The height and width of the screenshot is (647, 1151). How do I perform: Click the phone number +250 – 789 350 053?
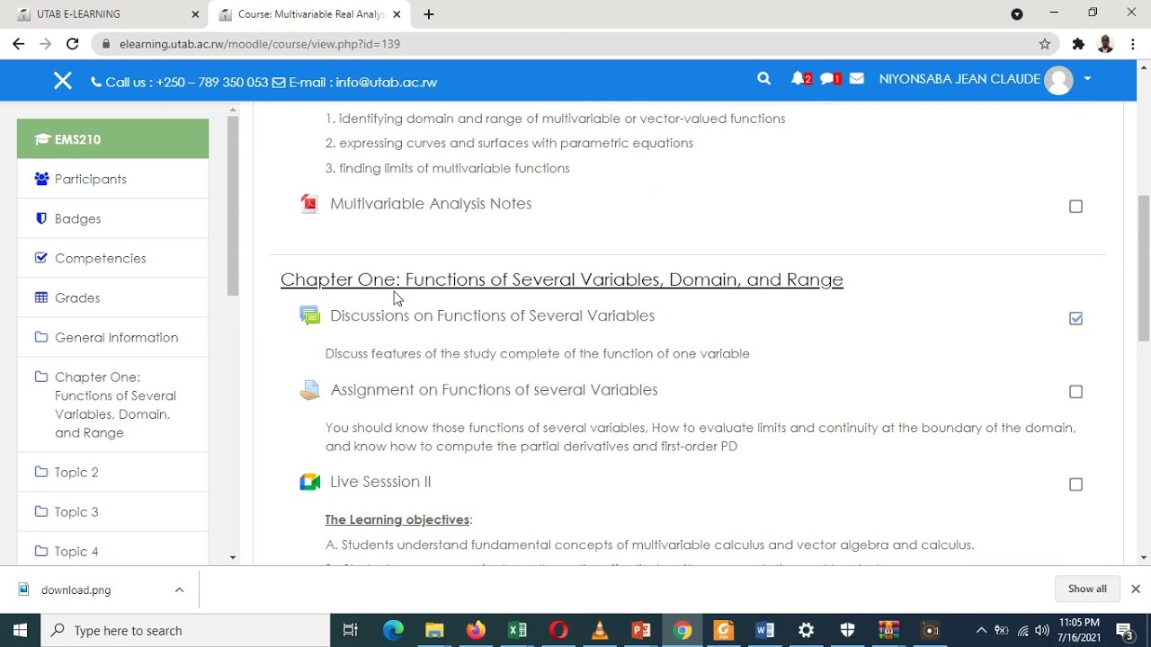212,82
